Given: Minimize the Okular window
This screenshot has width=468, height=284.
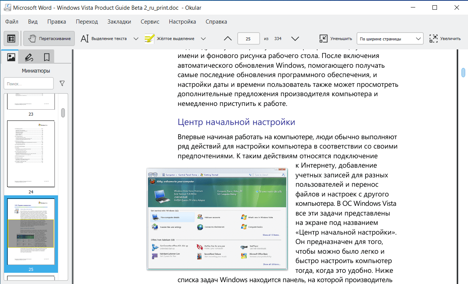Looking at the screenshot, I should pyautogui.click(x=413, y=7).
